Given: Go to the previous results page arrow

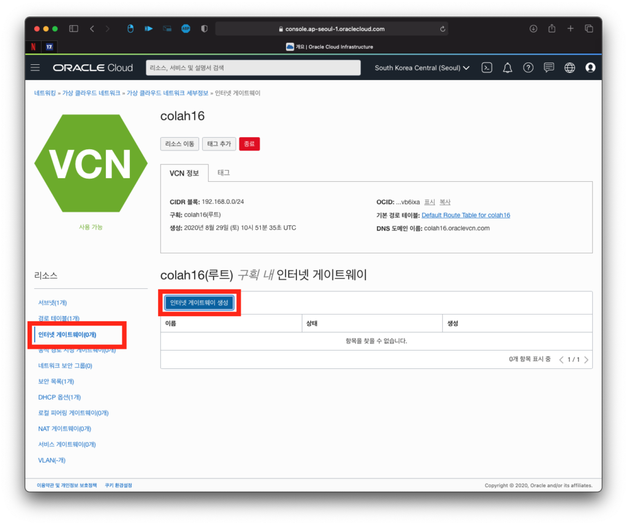Looking at the screenshot, I should 561,360.
